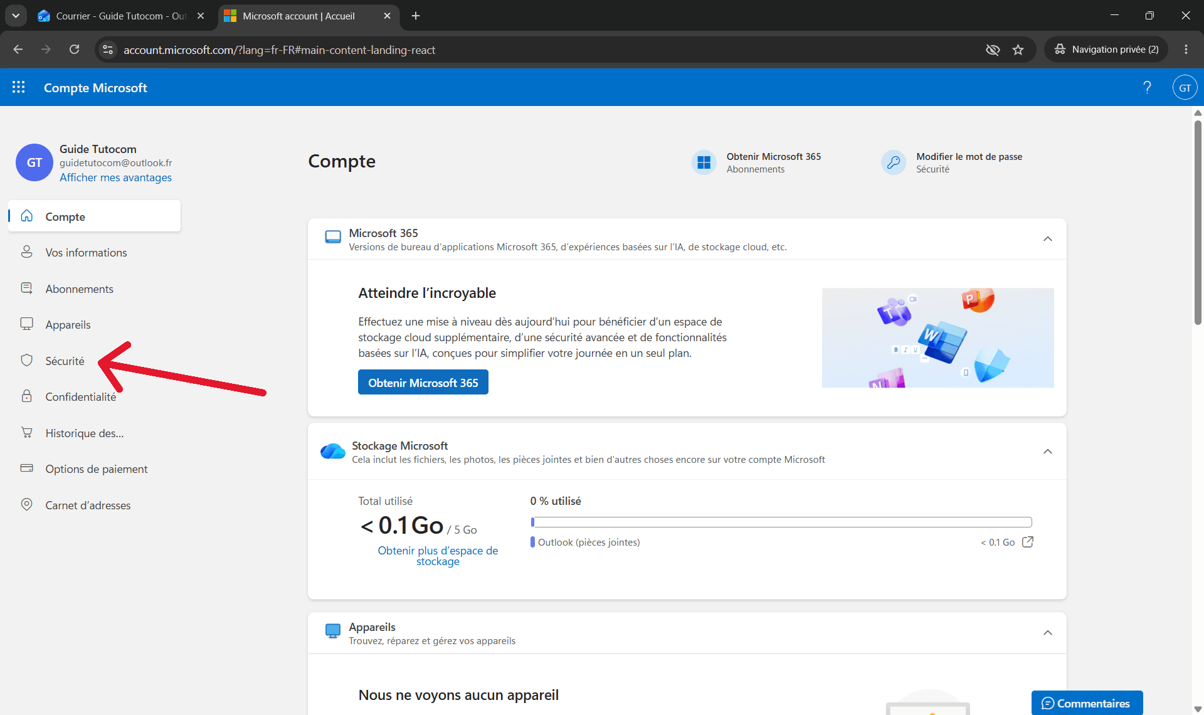
Task: Click the Navigation privée (2) indicator
Action: pos(1106,50)
